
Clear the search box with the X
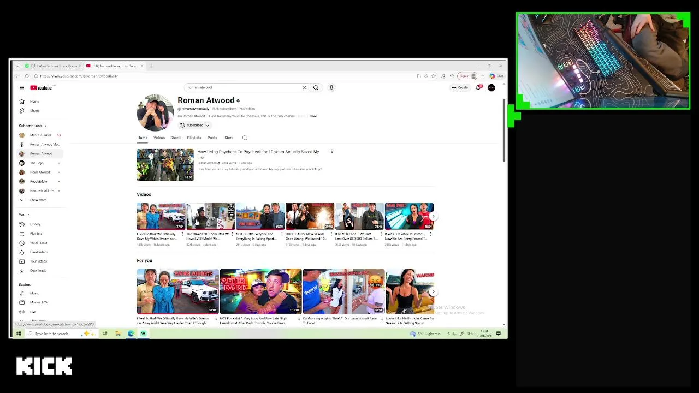[x=305, y=87]
